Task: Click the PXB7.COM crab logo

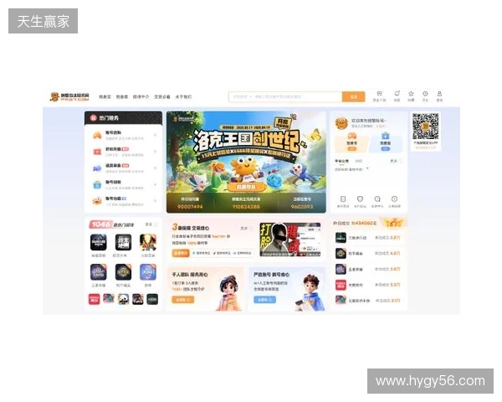Action: (x=69, y=96)
